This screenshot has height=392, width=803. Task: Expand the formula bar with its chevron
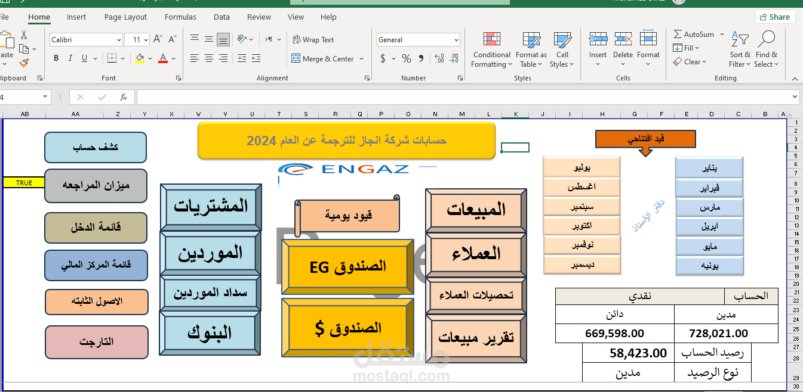point(795,97)
